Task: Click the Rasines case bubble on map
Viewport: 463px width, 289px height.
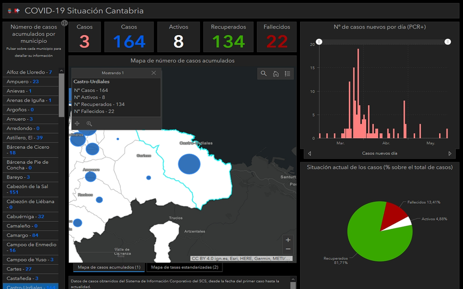Action: 99,199
